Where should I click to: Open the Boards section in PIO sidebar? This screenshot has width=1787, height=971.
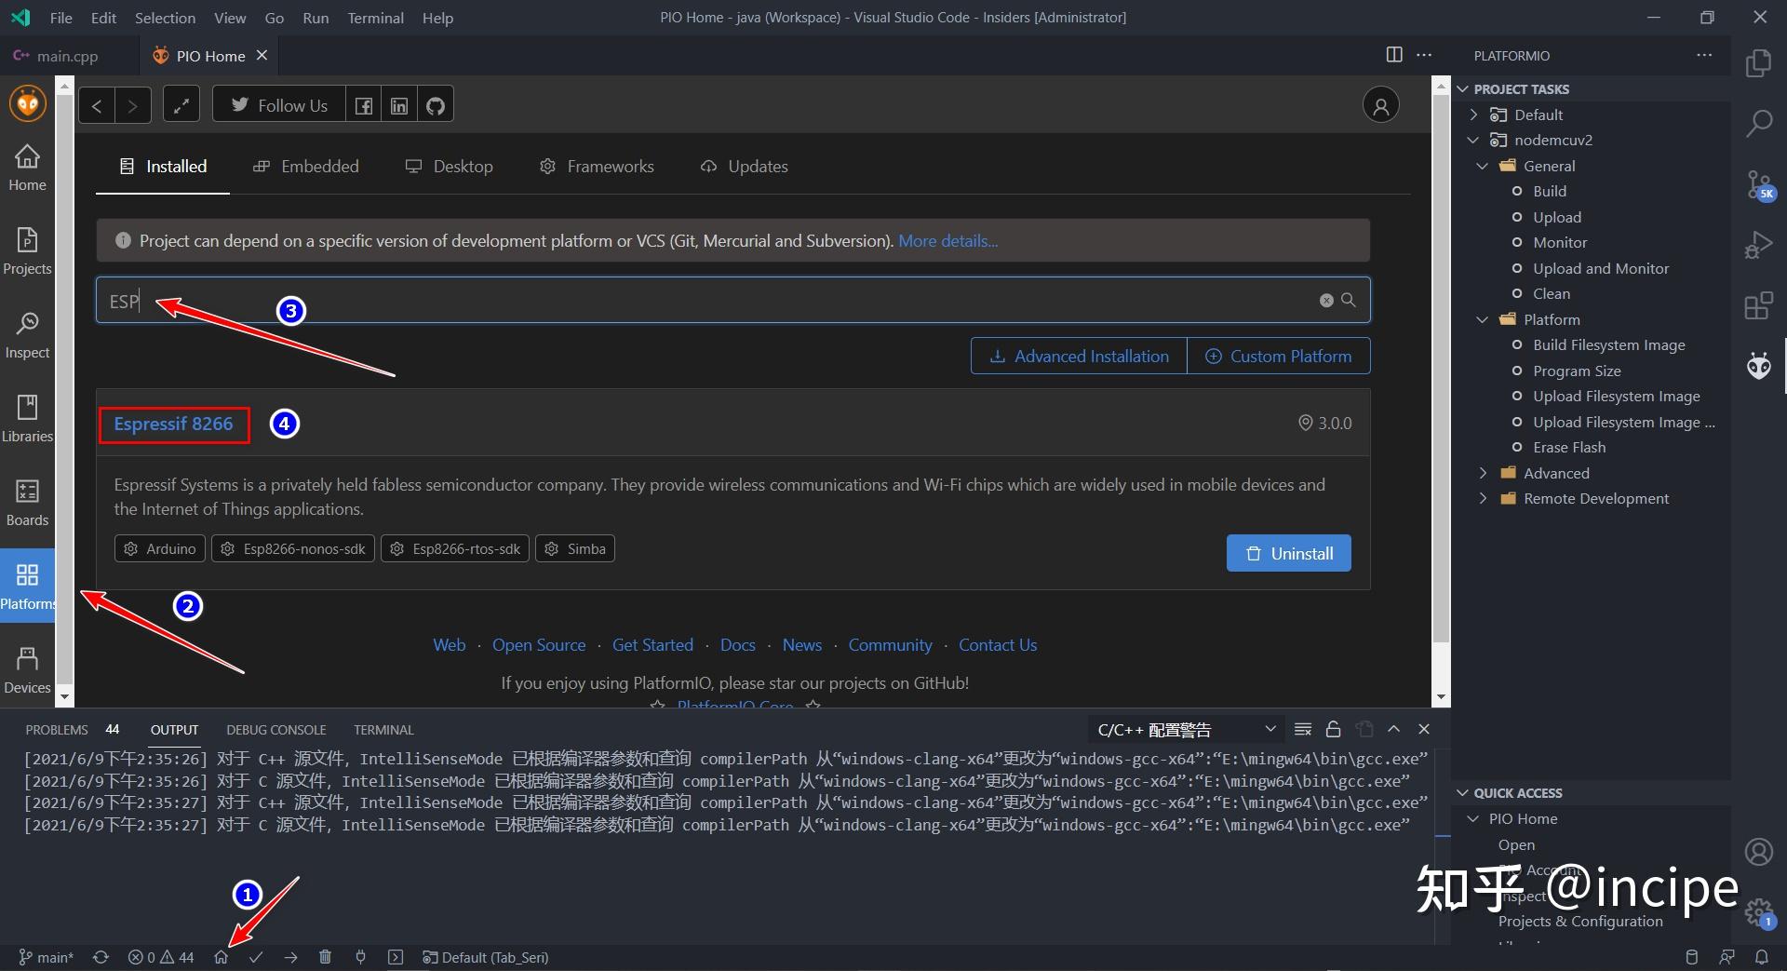click(x=27, y=504)
